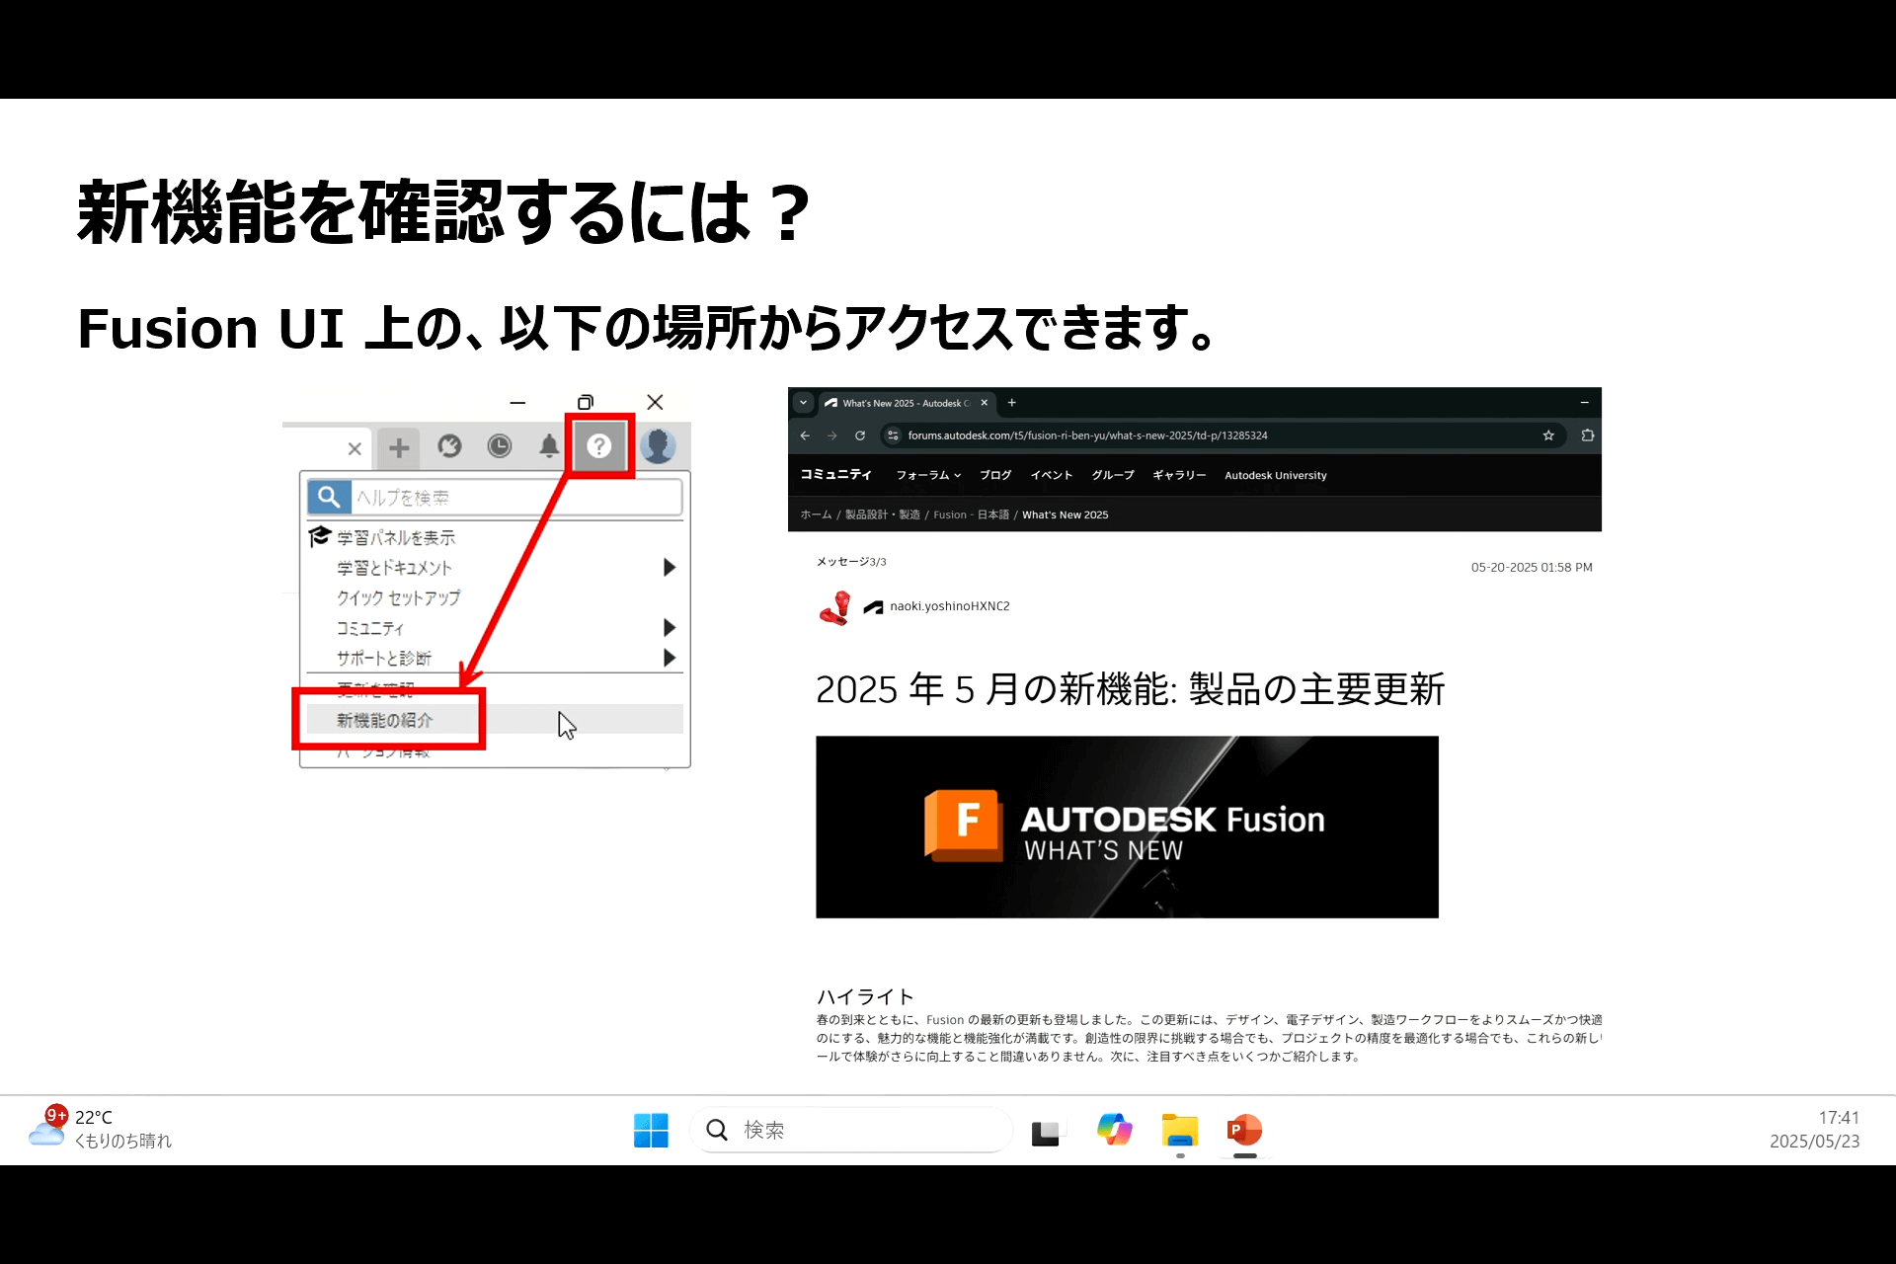Expand the サポートと診断 submenu arrow

[670, 658]
